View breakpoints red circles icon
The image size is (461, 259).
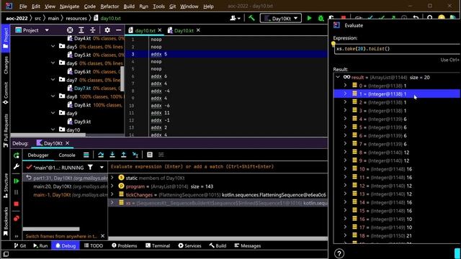(x=17, y=218)
